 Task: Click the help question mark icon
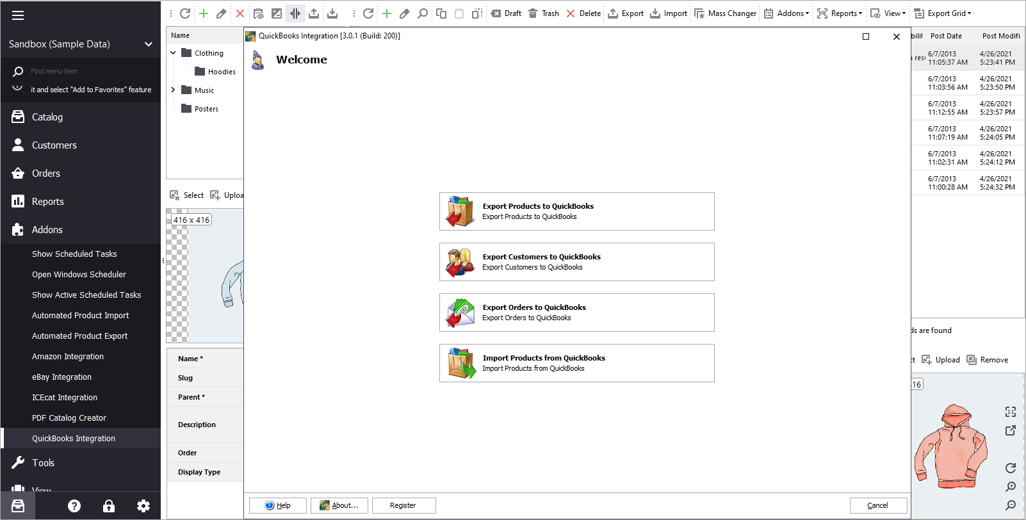tap(74, 506)
